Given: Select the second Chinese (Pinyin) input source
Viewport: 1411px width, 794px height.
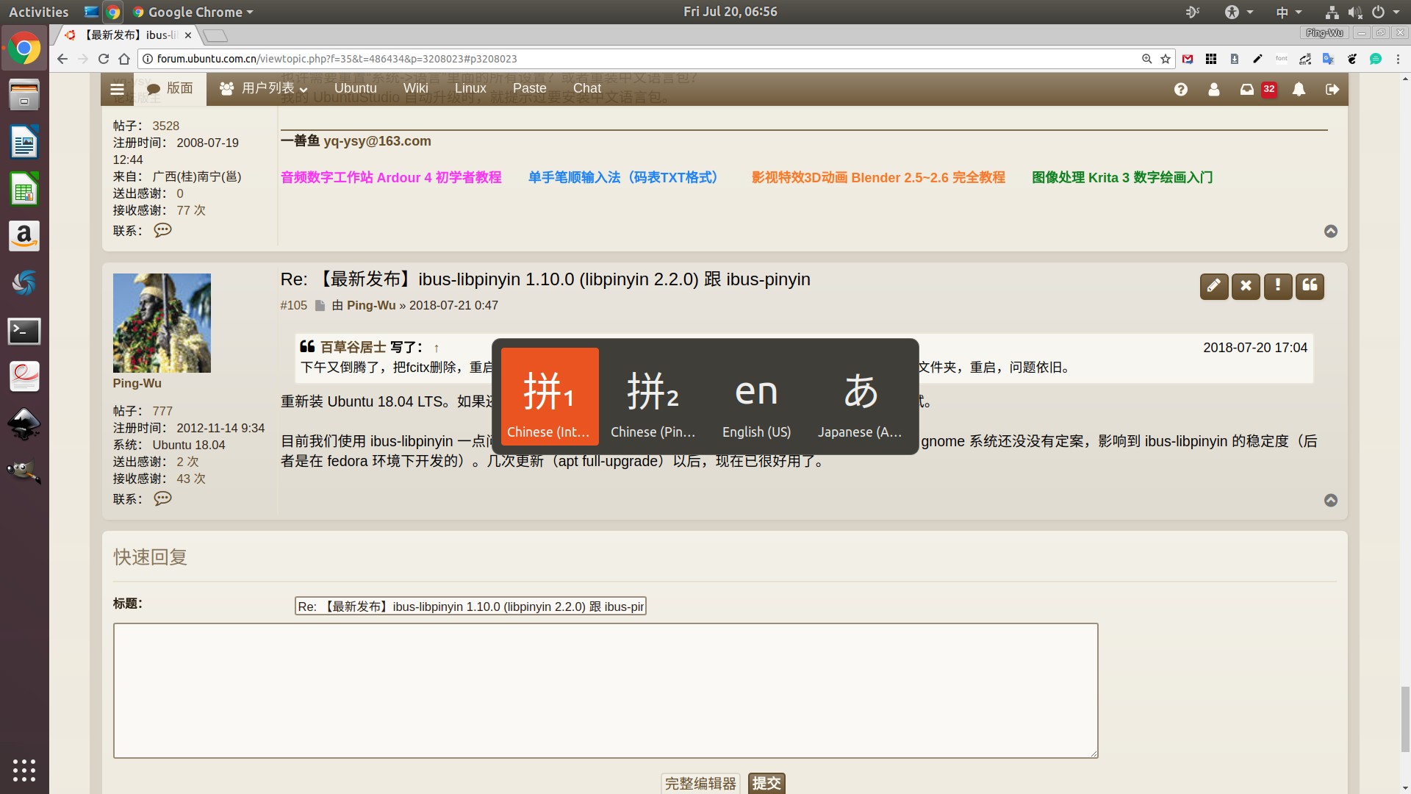Looking at the screenshot, I should click(653, 396).
